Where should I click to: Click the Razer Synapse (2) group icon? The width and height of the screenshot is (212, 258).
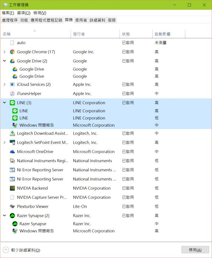pos(12,216)
